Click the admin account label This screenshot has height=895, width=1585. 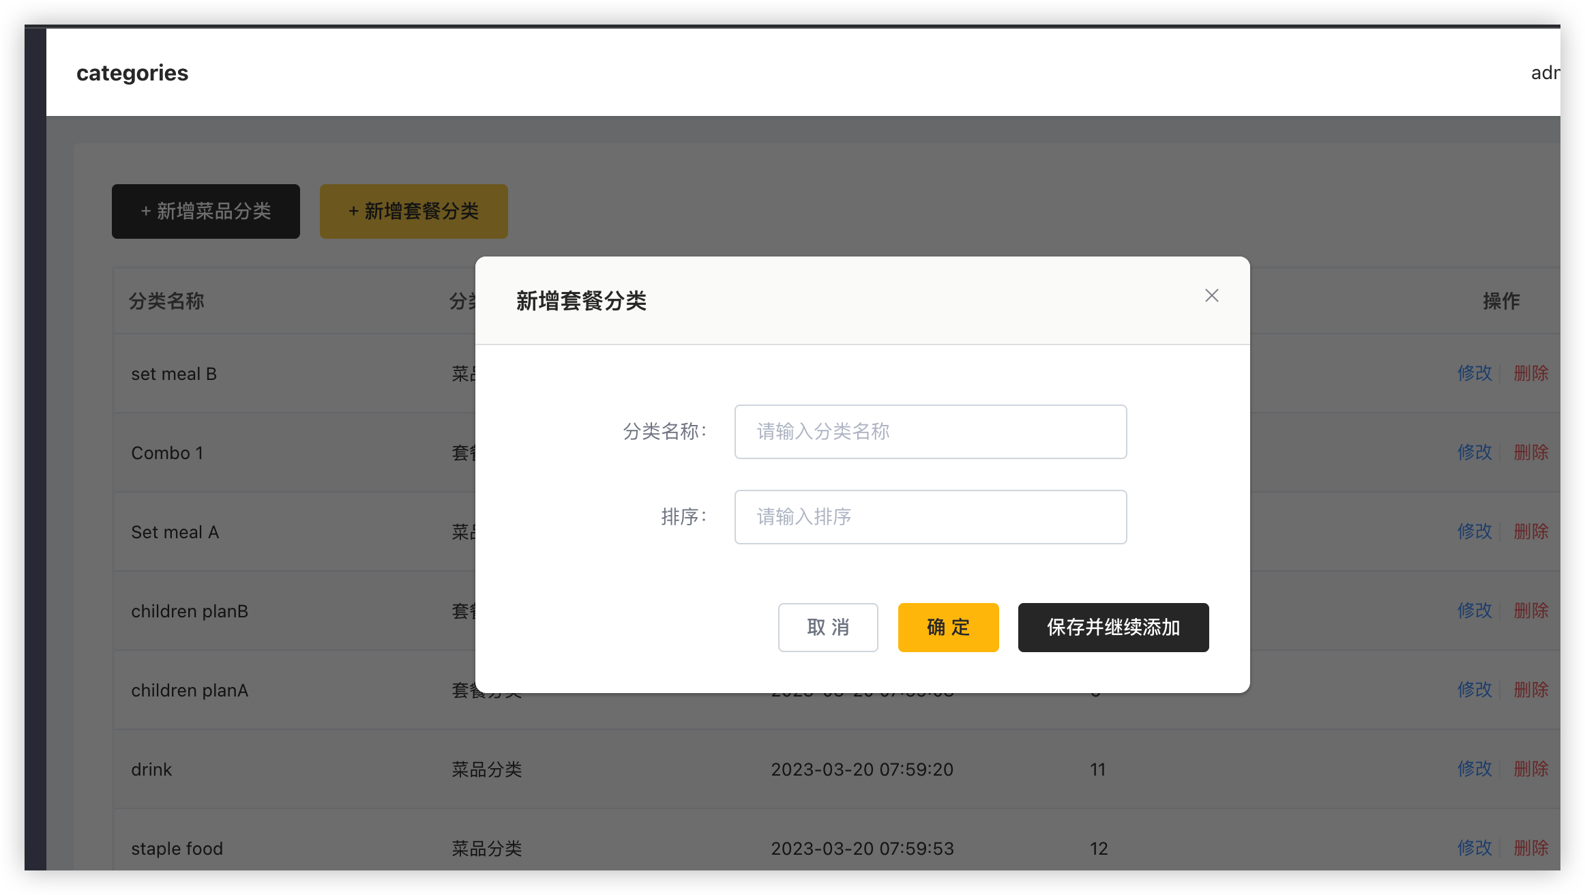(1550, 73)
